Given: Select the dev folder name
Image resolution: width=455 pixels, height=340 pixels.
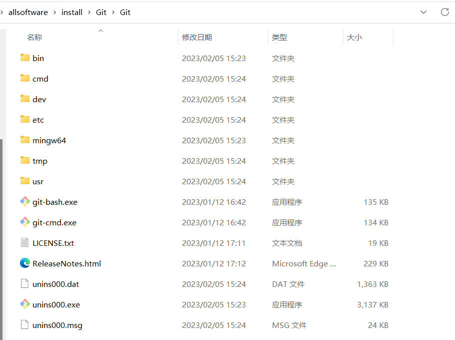Looking at the screenshot, I should pyautogui.click(x=39, y=100).
